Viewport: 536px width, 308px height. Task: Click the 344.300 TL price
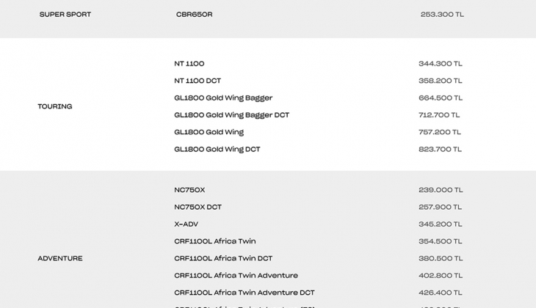point(441,64)
